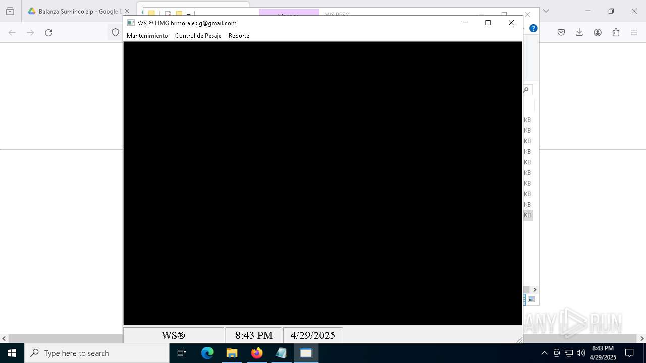This screenshot has width=646, height=363.
Task: Open the Control de Pesaje menu
Action: click(x=198, y=36)
